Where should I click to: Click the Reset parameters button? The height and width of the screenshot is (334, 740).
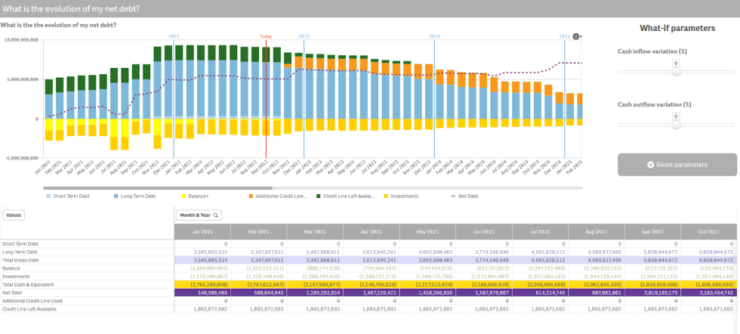pyautogui.click(x=677, y=164)
